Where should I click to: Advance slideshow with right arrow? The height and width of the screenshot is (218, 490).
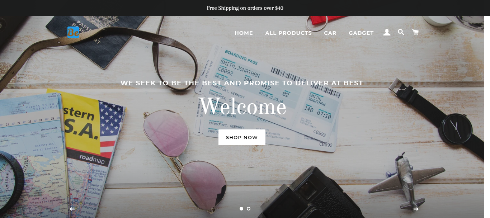416,209
